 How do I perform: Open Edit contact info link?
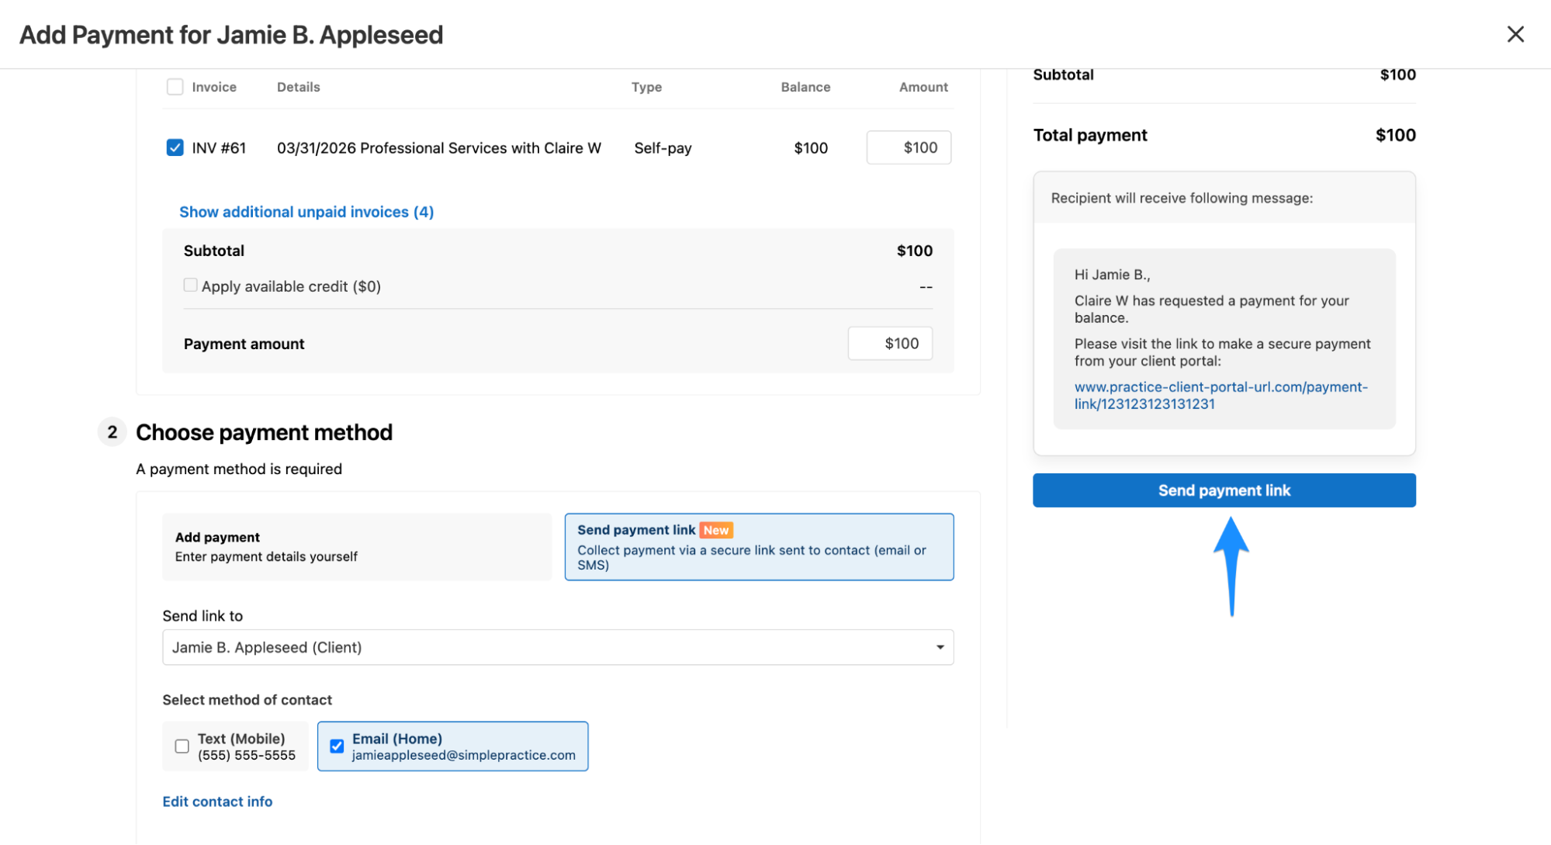(217, 802)
